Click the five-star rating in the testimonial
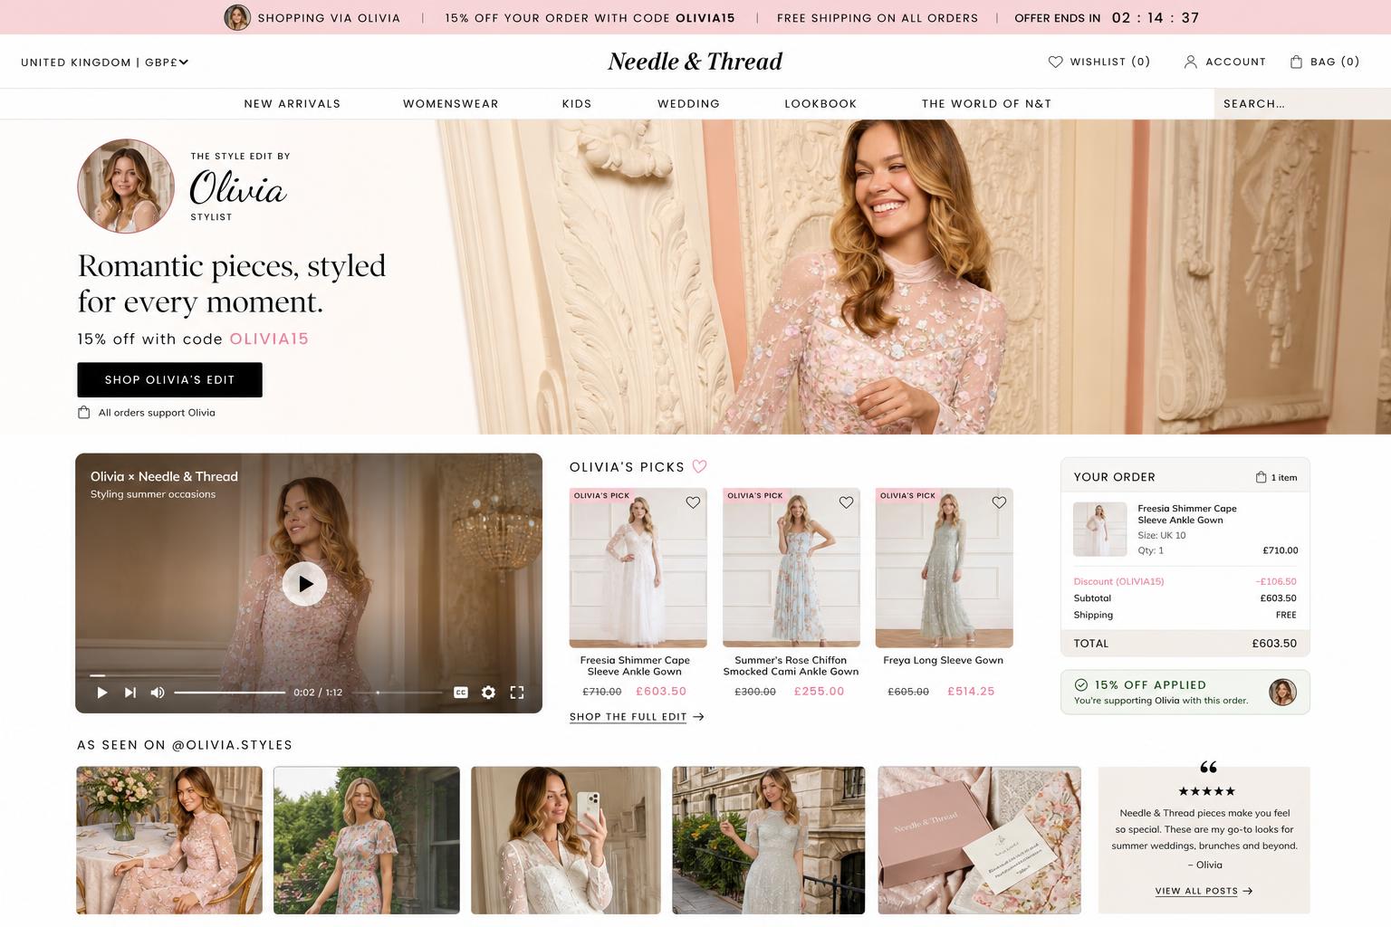1391x927 pixels. pyautogui.click(x=1206, y=791)
